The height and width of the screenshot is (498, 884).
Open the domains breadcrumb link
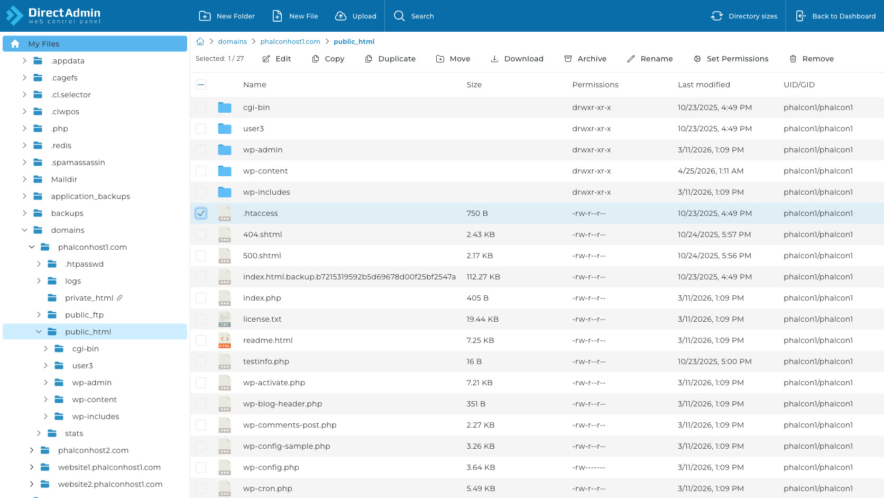(233, 41)
